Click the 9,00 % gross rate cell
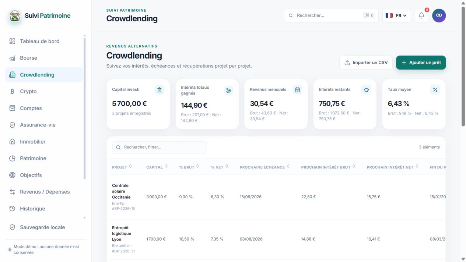 (x=186, y=197)
